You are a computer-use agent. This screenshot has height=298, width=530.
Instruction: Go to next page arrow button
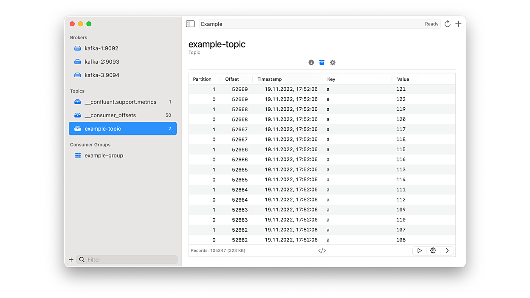(x=447, y=250)
